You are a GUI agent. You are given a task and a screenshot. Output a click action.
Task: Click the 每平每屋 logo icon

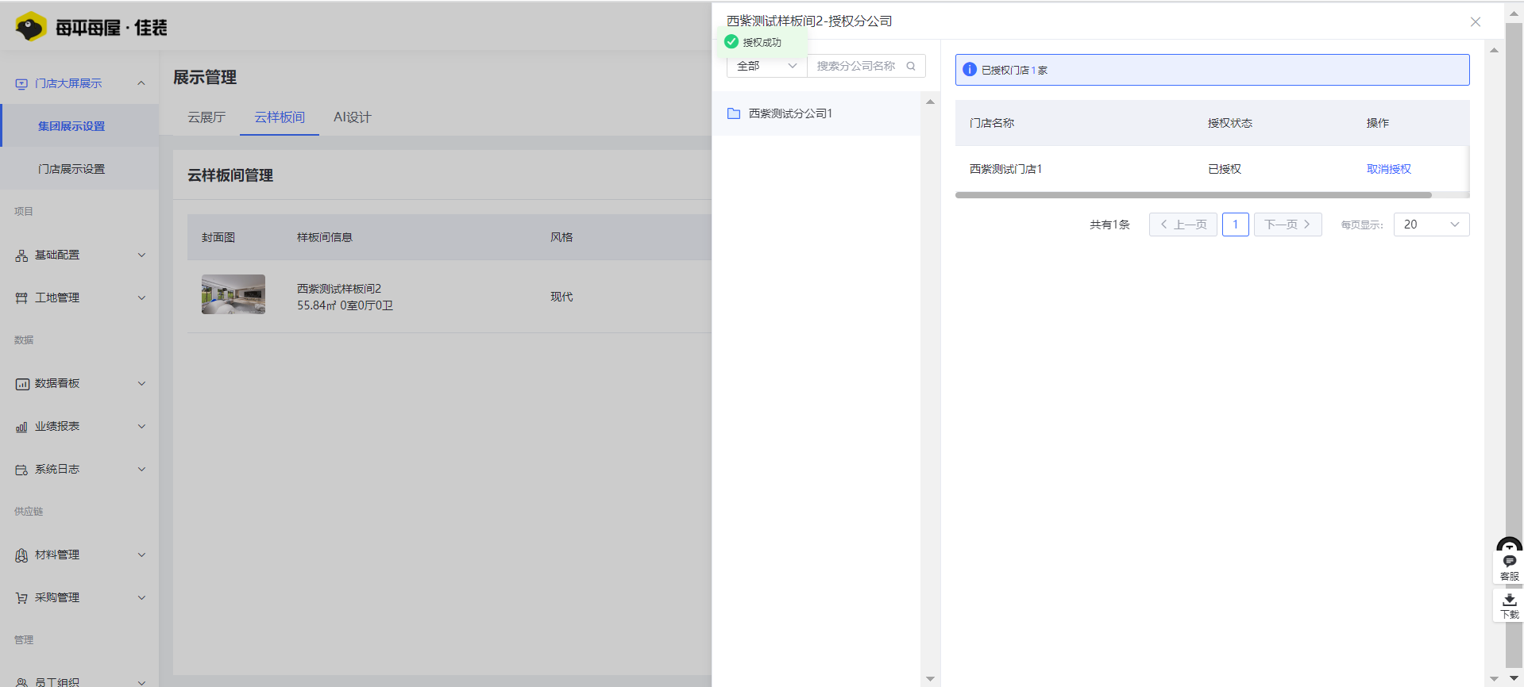tap(31, 27)
